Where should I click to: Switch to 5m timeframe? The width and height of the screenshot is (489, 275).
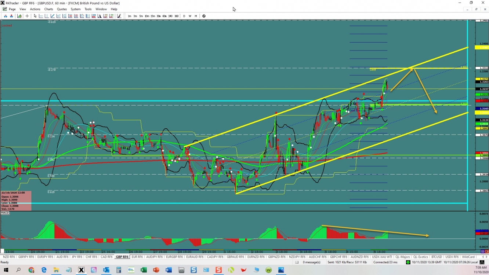tap(141, 16)
